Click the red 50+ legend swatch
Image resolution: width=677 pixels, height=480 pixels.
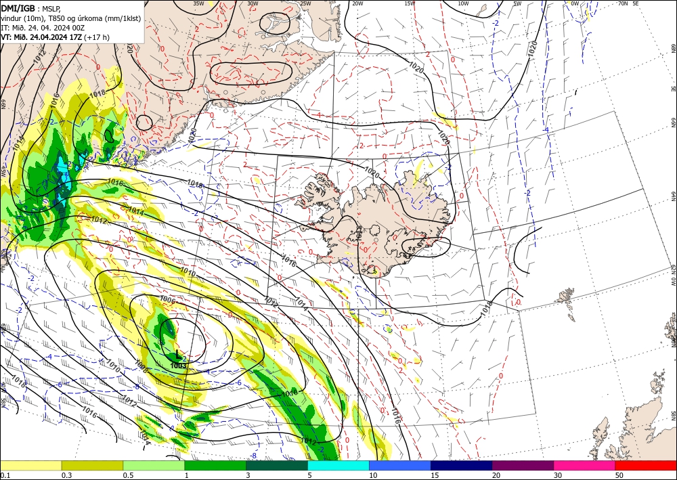pyautogui.click(x=646, y=465)
